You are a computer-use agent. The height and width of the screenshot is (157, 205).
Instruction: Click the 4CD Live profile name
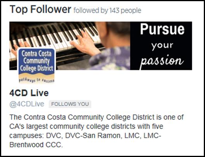pyautogui.click(x=29, y=93)
